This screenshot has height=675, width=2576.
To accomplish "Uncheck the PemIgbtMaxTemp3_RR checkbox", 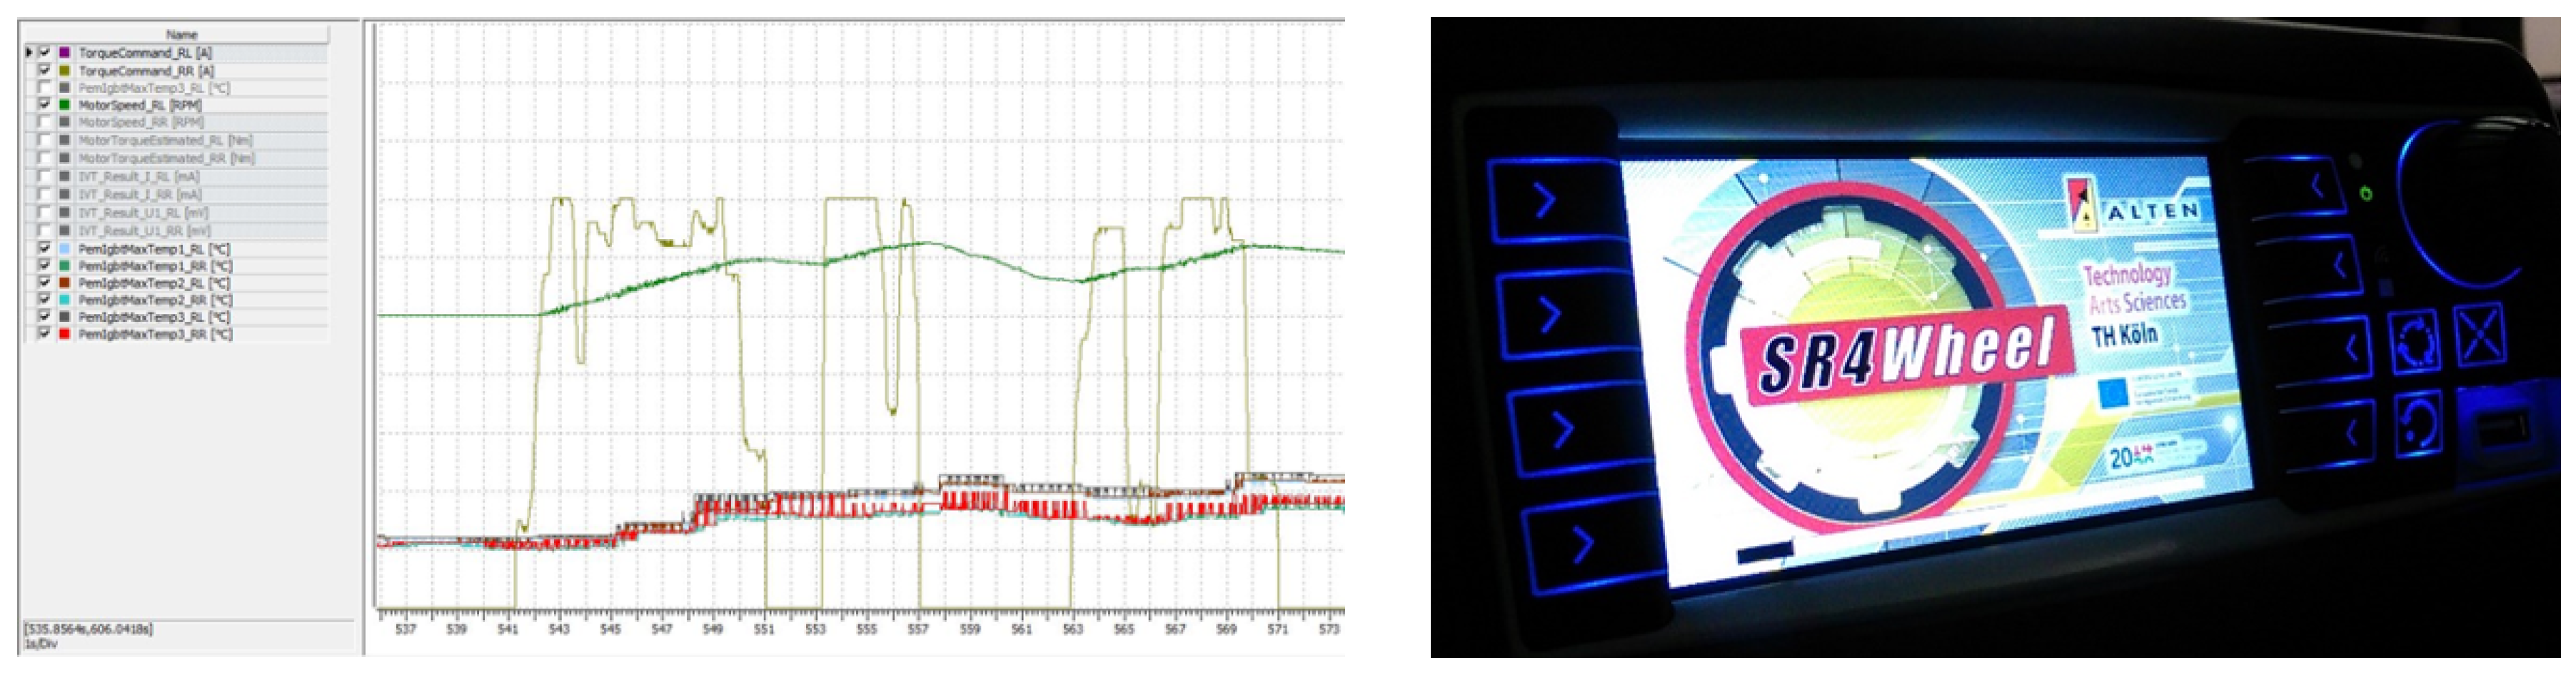I will [45, 333].
